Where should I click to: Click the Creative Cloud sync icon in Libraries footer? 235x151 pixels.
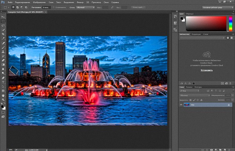pos(226,83)
